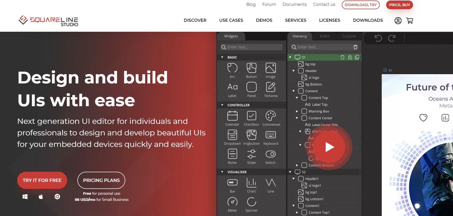Viewport: 453px width, 216px height.
Task: Click the DOWNLOAD, TRY button
Action: [361, 5]
